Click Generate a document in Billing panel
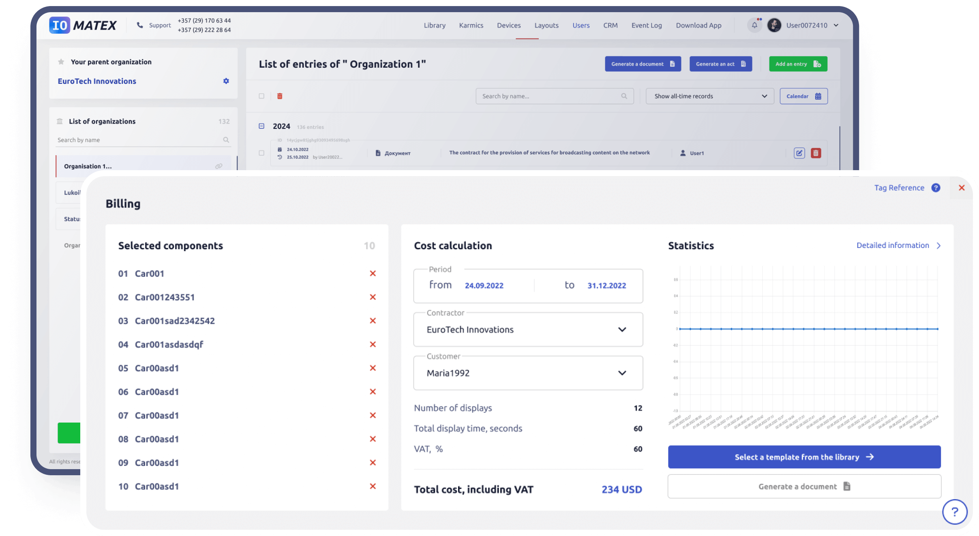Image resolution: width=979 pixels, height=536 pixels. point(804,486)
